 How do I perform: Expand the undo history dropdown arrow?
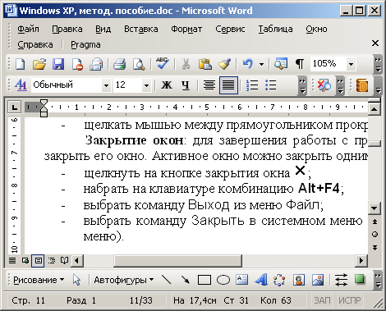point(261,65)
